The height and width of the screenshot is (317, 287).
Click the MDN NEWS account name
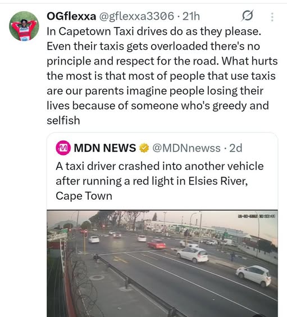point(105,148)
